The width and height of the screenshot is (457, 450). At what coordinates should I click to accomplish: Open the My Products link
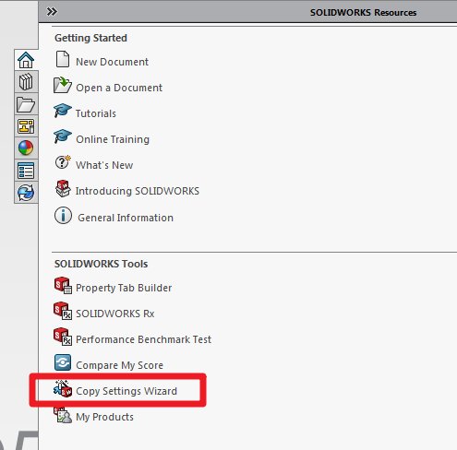click(x=104, y=417)
